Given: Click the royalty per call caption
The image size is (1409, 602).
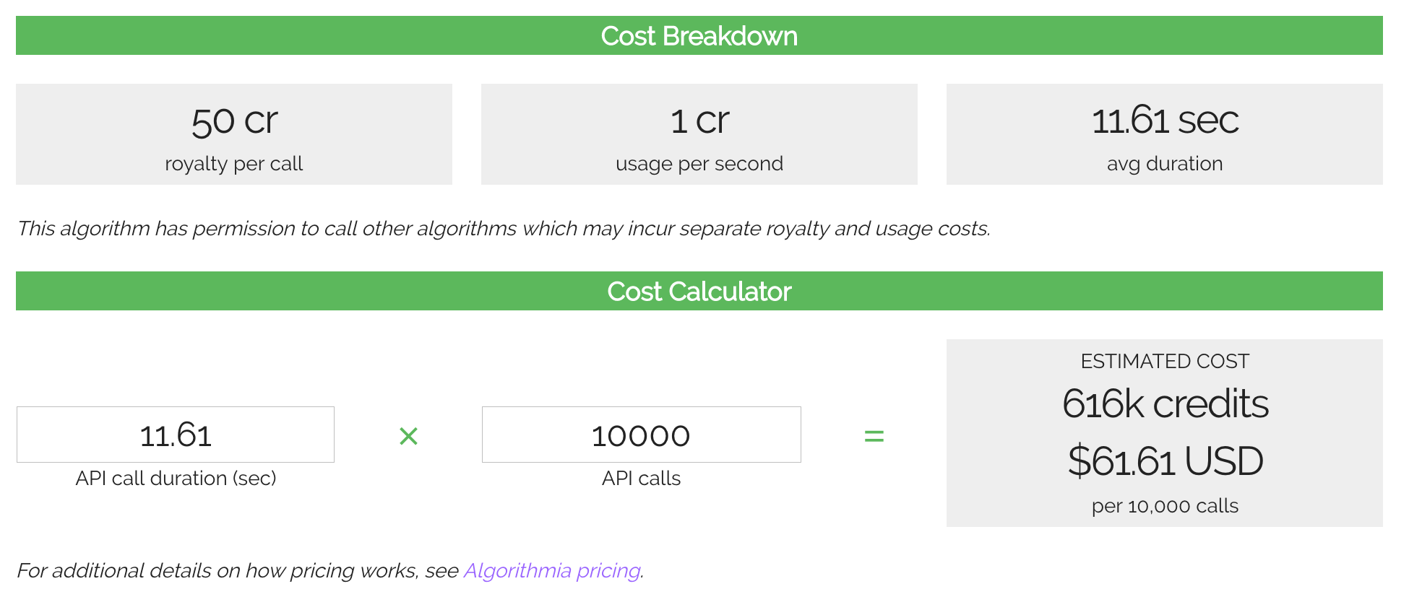Looking at the screenshot, I should (x=234, y=164).
